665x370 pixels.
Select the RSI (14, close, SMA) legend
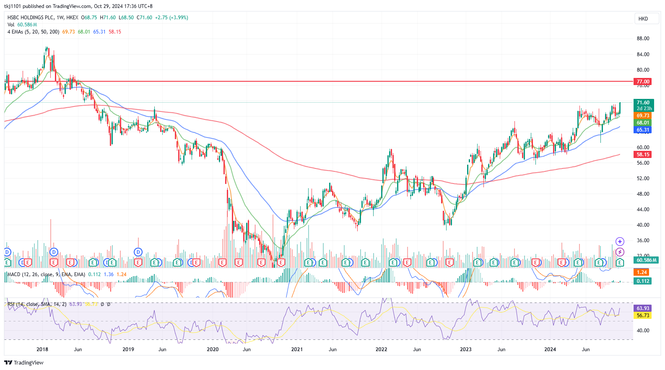tap(37, 304)
